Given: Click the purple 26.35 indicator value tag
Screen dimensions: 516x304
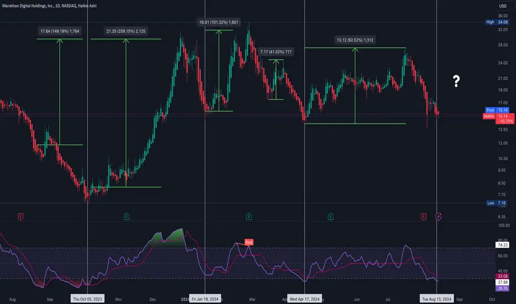Looking at the screenshot, I should [x=503, y=288].
